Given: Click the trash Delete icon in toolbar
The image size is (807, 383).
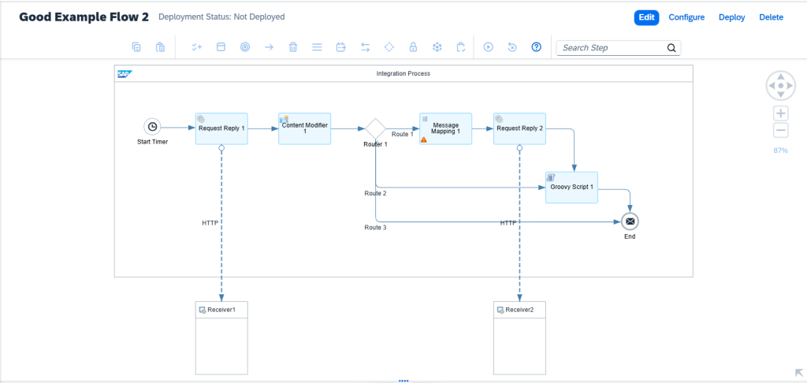Looking at the screenshot, I should pos(293,47).
